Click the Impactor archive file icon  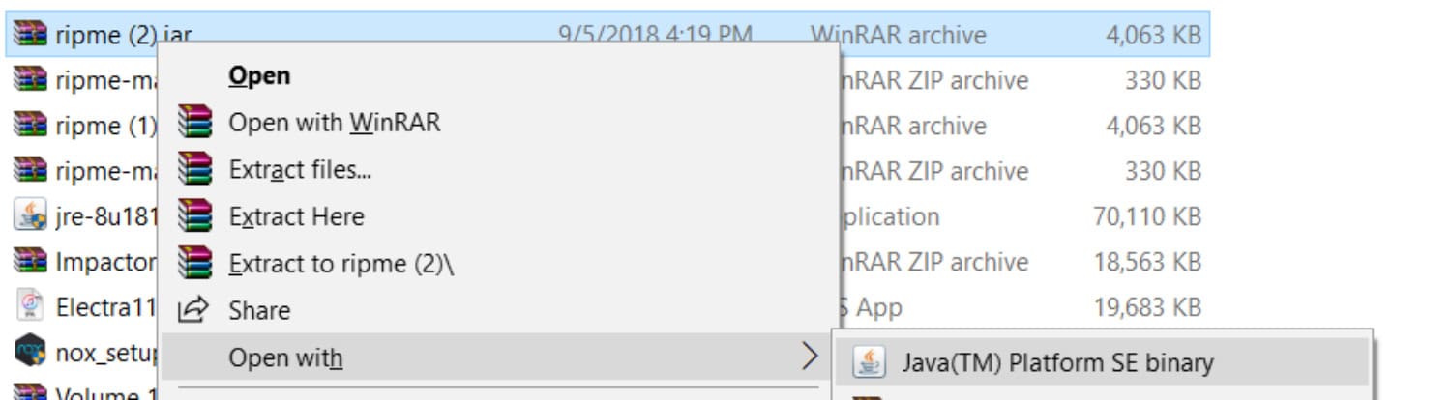30,261
